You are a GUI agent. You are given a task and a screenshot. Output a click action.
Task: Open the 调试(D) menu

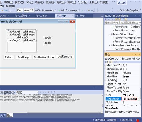point(61,2)
